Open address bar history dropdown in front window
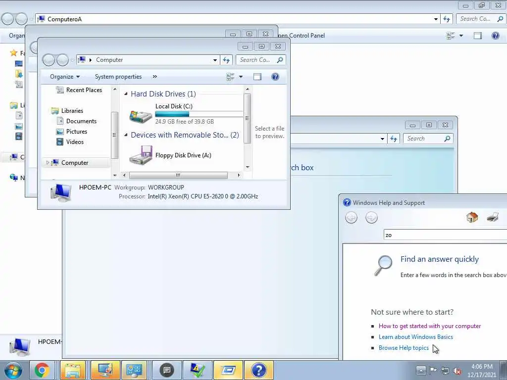The width and height of the screenshot is (507, 380). click(x=215, y=60)
